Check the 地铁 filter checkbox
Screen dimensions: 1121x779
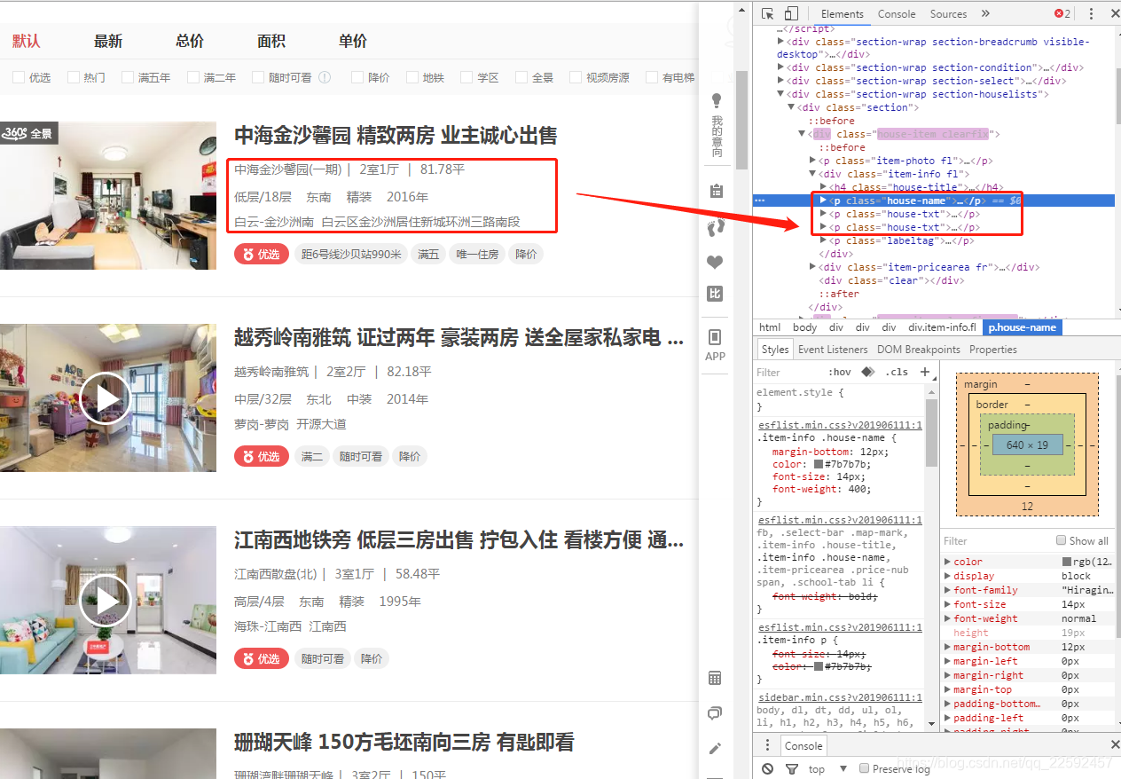pyautogui.click(x=412, y=77)
